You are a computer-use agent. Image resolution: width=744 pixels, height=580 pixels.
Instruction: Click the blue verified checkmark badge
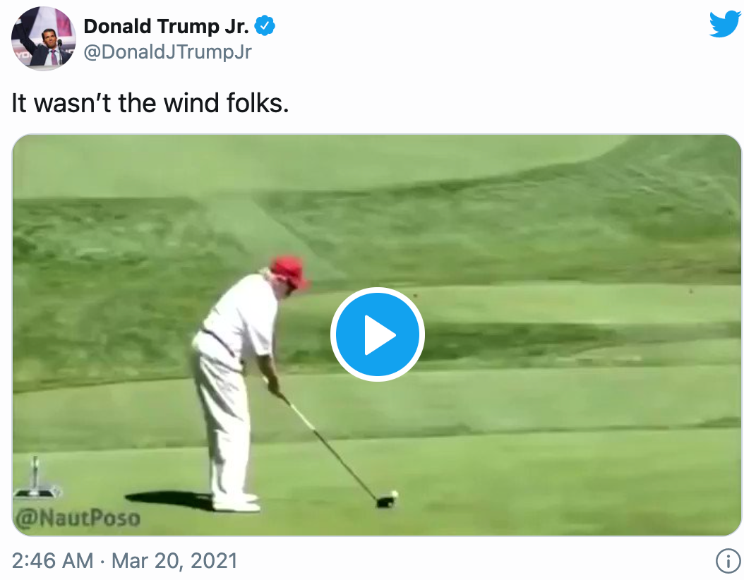tap(265, 25)
